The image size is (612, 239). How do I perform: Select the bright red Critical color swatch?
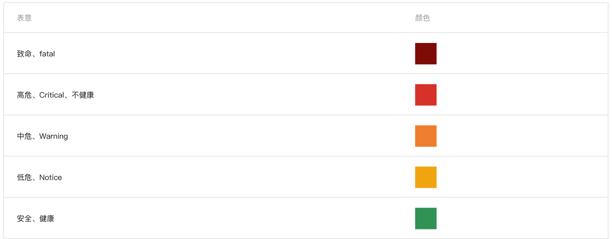coord(426,95)
